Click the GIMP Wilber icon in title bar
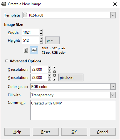The height and width of the screenshot is (140, 120). click(4, 4)
